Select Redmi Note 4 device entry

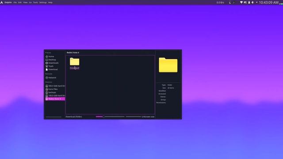click(x=55, y=99)
